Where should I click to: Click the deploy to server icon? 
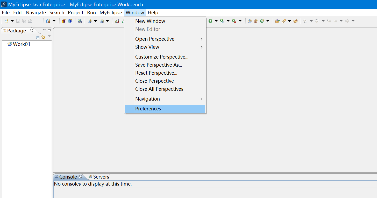(x=117, y=21)
